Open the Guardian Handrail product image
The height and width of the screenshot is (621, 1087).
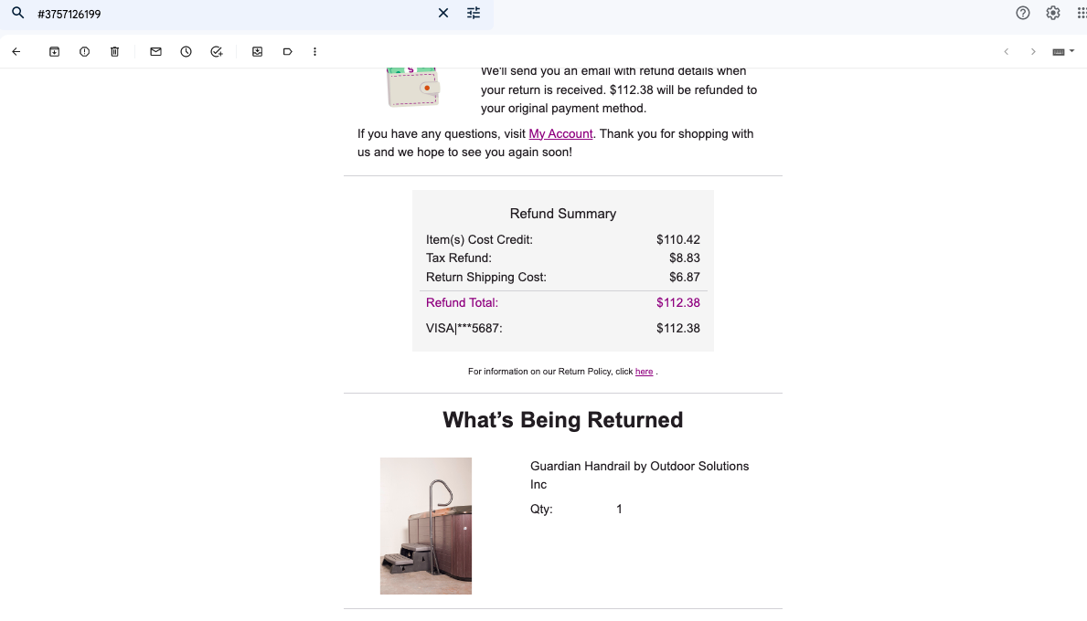(426, 525)
